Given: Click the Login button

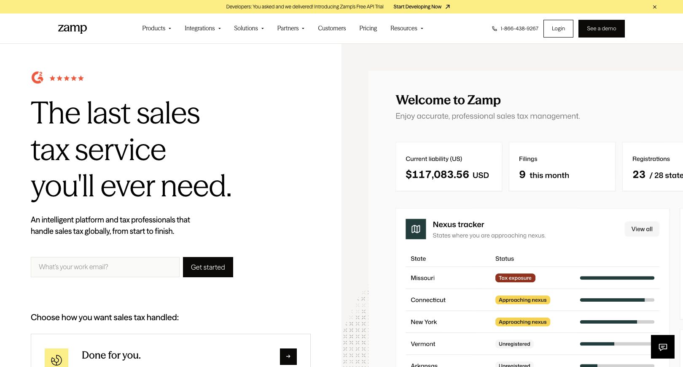Looking at the screenshot, I should tap(558, 29).
